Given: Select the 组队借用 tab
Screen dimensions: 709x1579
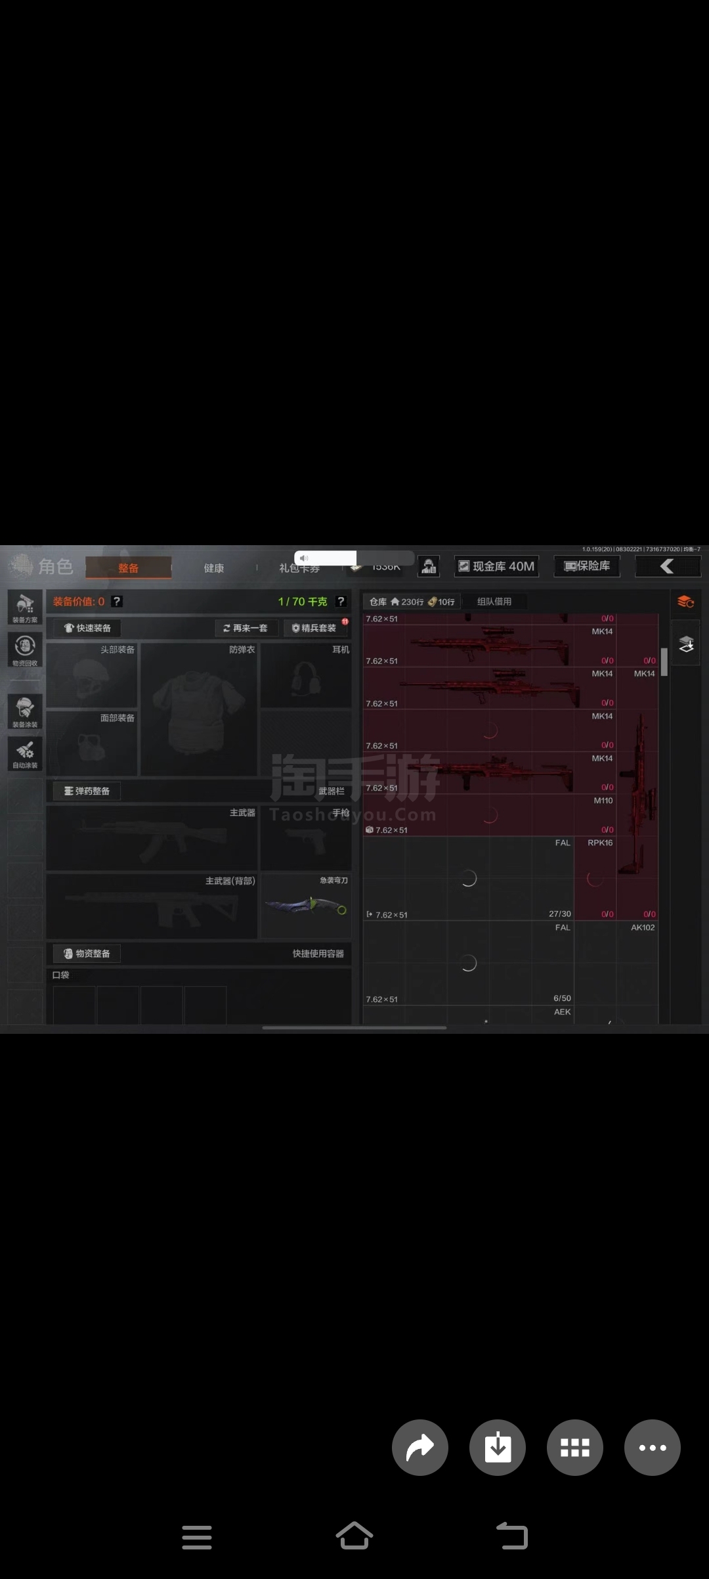Looking at the screenshot, I should (494, 602).
